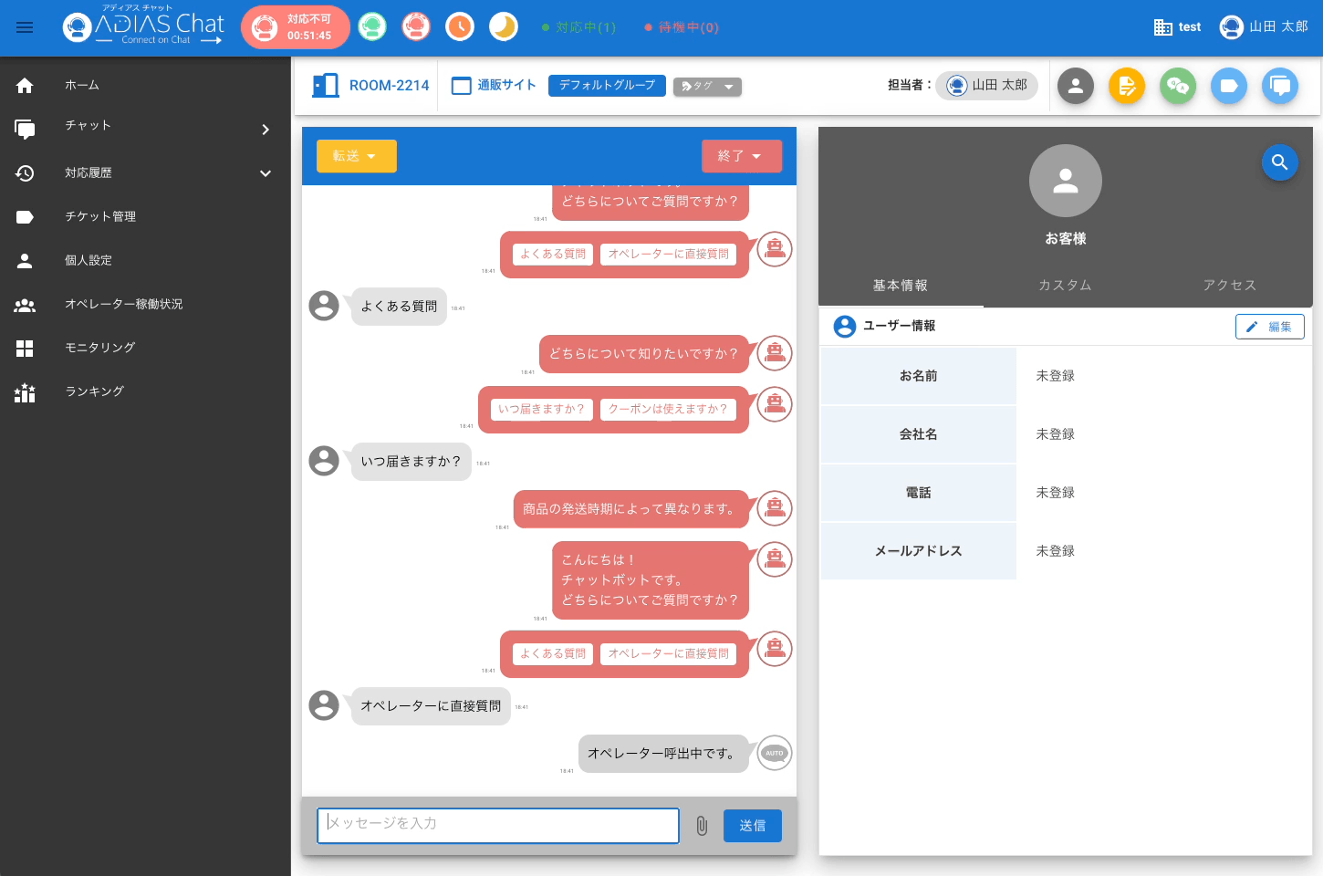Open the green Q&A chat icon

[1178, 86]
